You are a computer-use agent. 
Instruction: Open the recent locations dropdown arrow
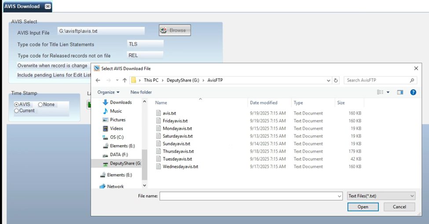click(117, 80)
